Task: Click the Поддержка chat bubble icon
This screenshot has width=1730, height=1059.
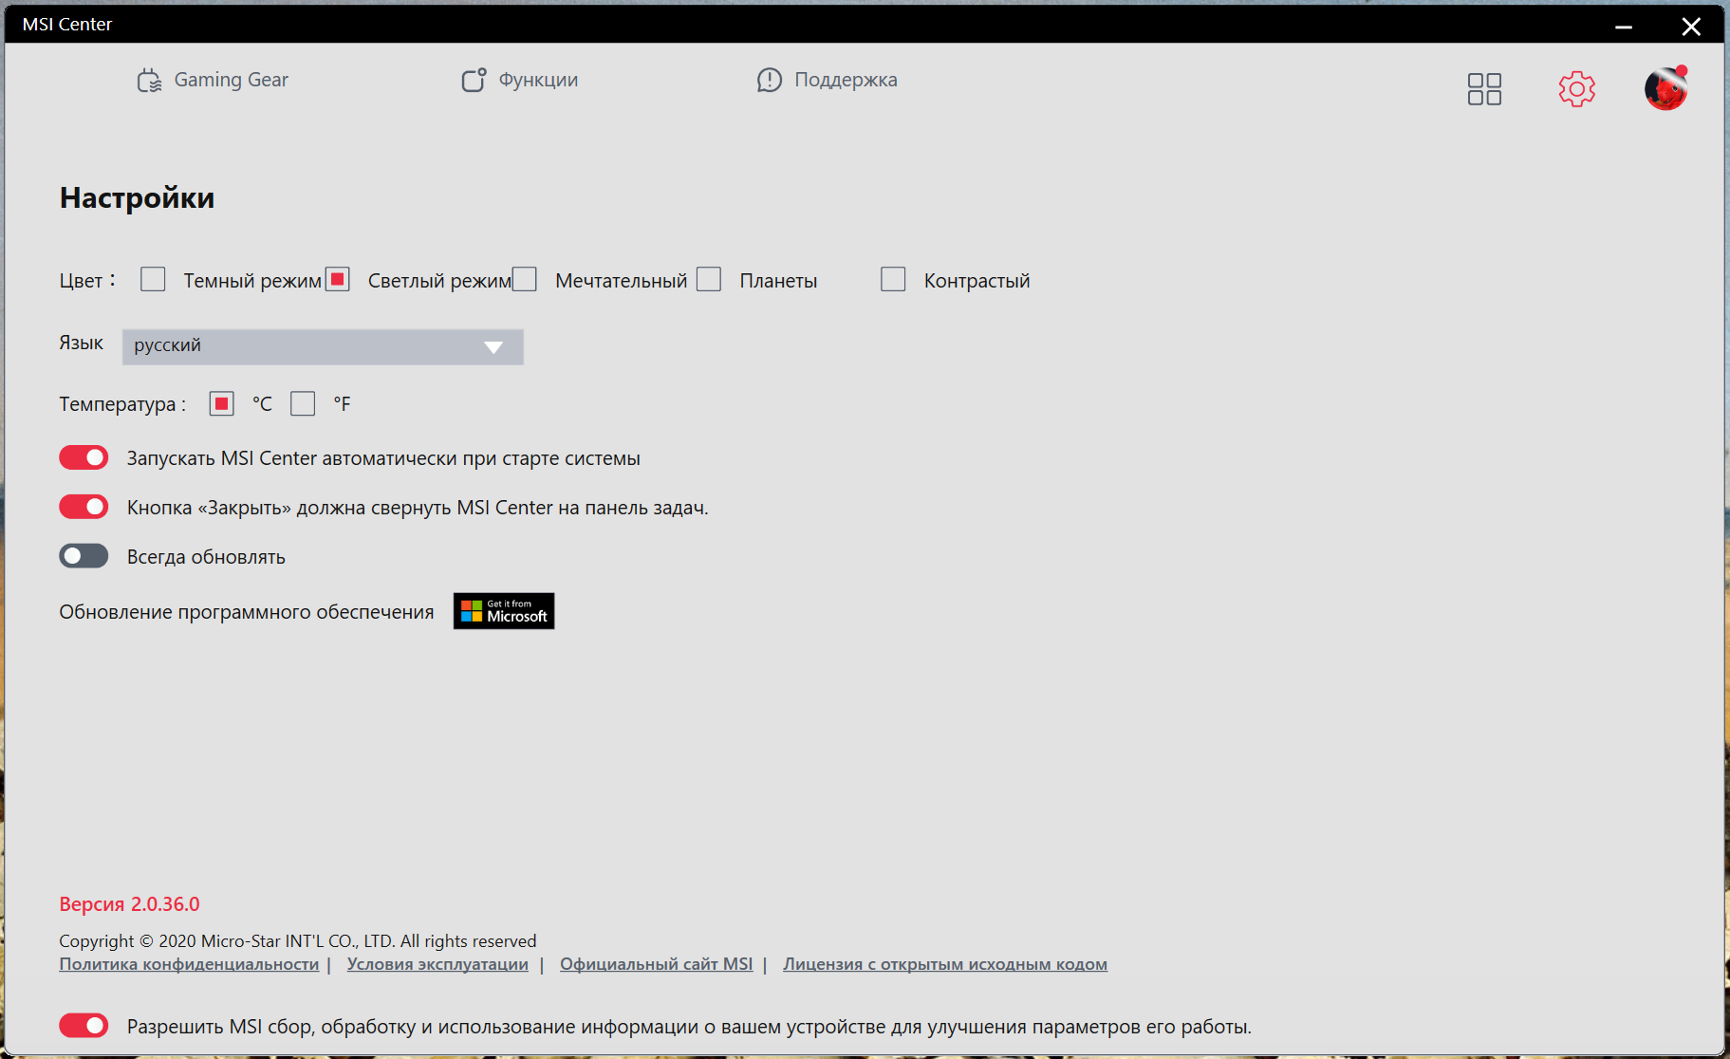Action: (x=769, y=81)
